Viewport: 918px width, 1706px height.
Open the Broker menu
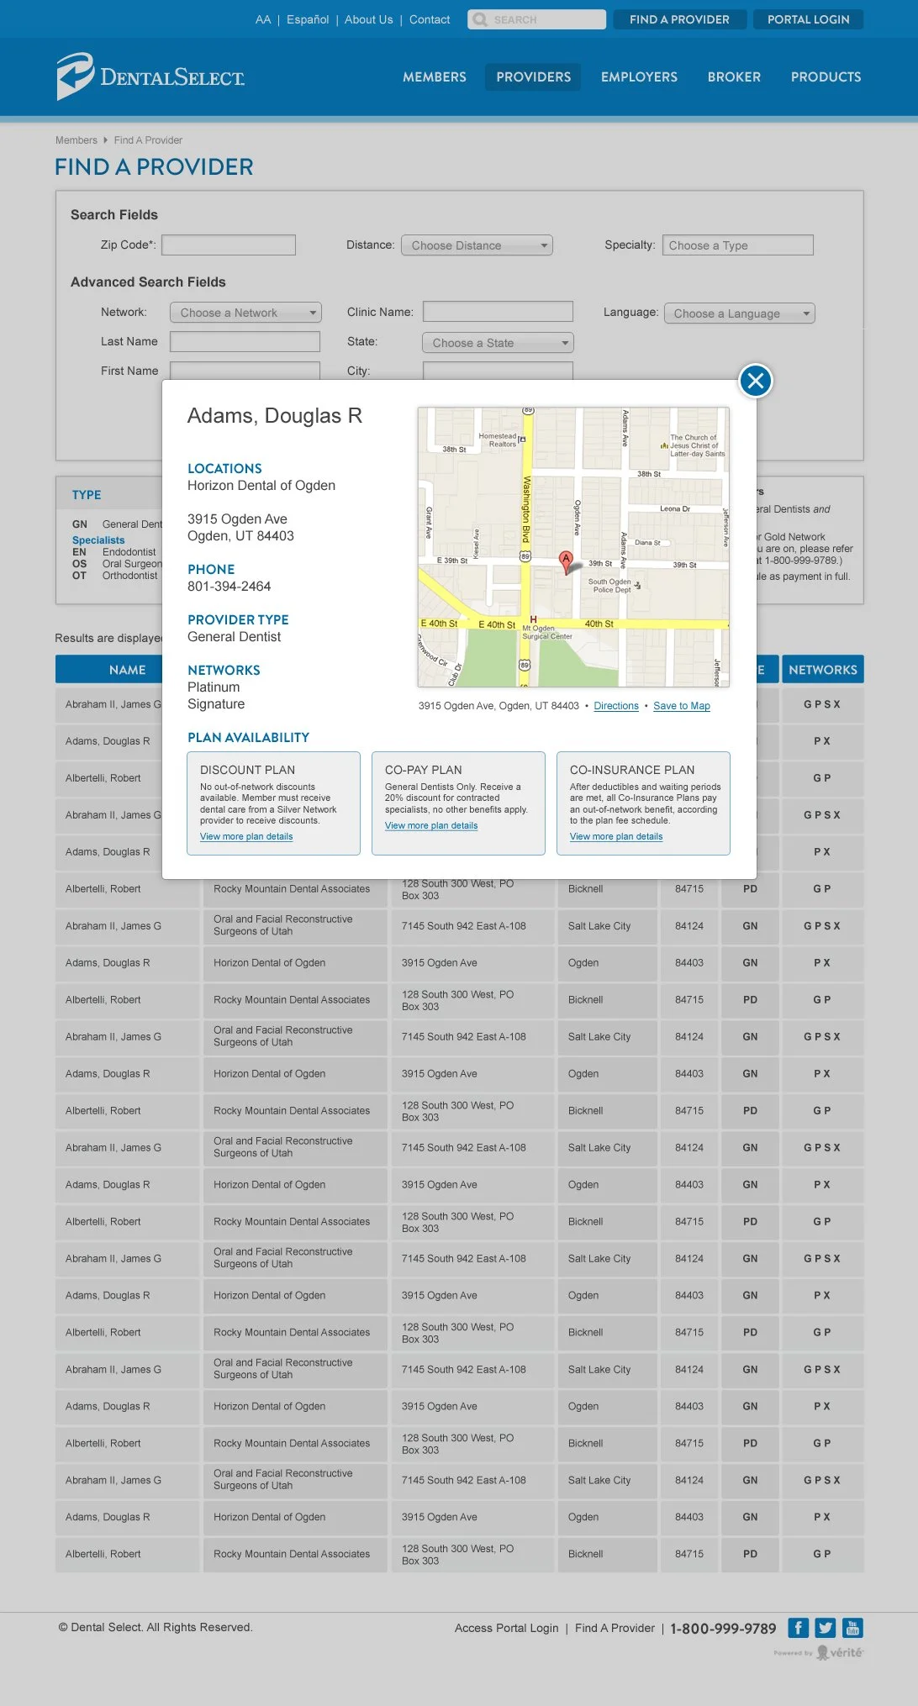click(x=734, y=76)
